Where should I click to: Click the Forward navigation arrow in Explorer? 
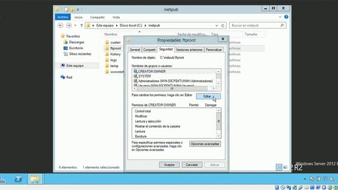(x=69, y=25)
